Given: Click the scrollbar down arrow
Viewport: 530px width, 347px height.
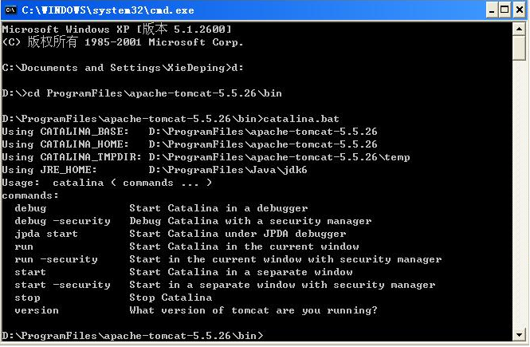Looking at the screenshot, I should click(517, 335).
